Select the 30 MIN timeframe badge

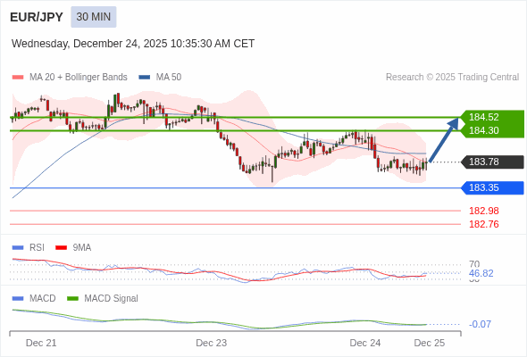(94, 17)
